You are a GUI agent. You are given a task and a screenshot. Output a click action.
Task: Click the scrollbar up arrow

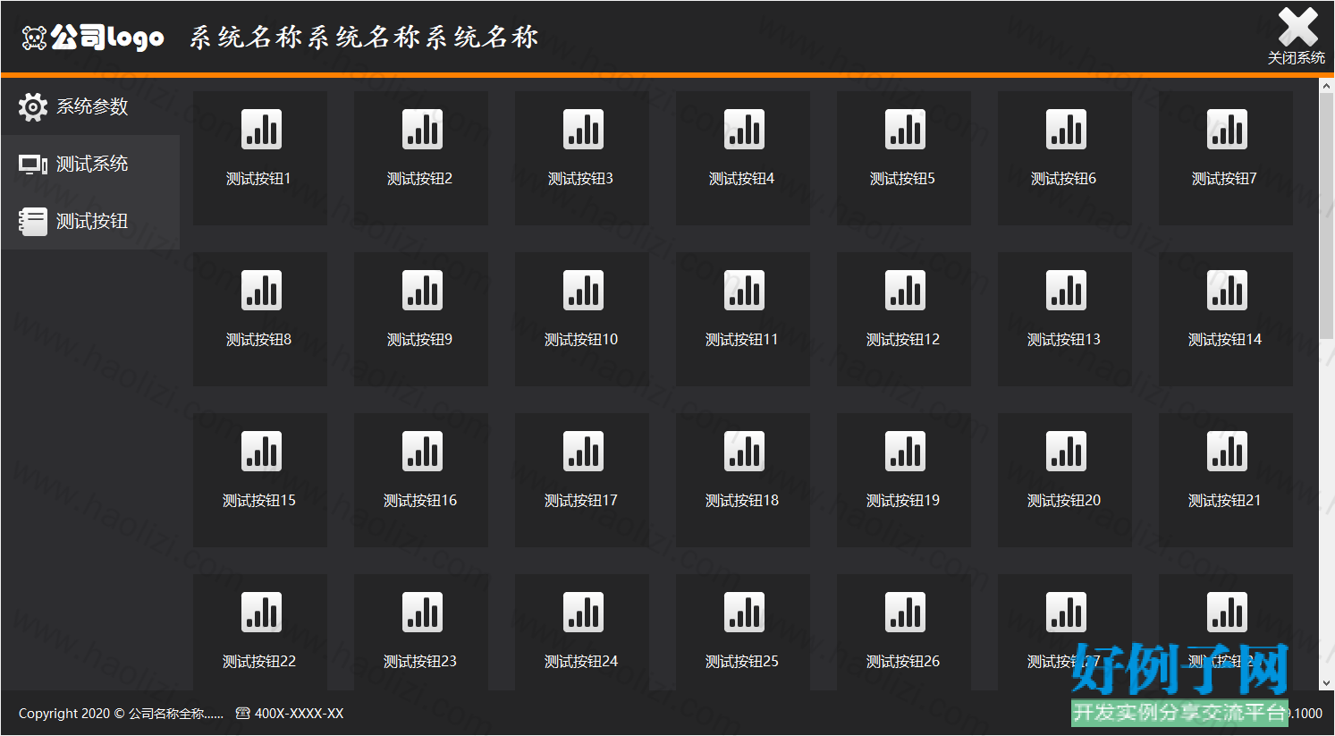click(1326, 85)
